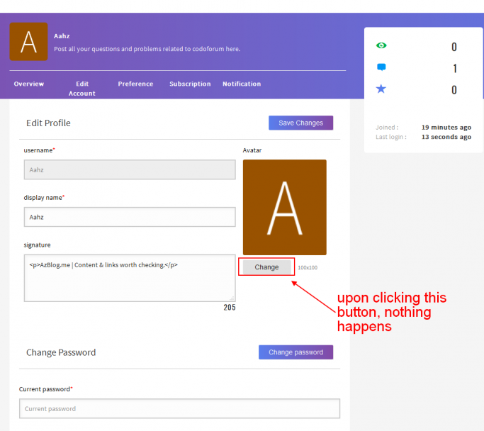Click the Save Changes button

[300, 123]
